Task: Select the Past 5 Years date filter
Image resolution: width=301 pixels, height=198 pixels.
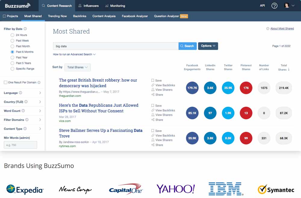Action: click(12, 63)
